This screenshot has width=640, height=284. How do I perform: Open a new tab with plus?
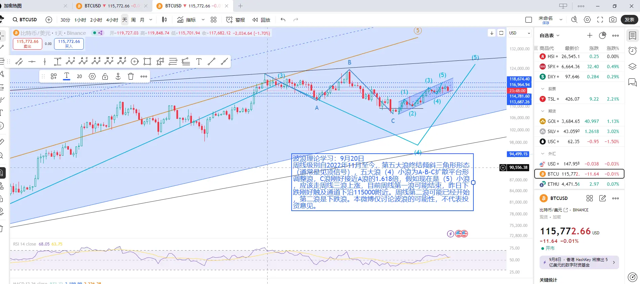(x=240, y=6)
